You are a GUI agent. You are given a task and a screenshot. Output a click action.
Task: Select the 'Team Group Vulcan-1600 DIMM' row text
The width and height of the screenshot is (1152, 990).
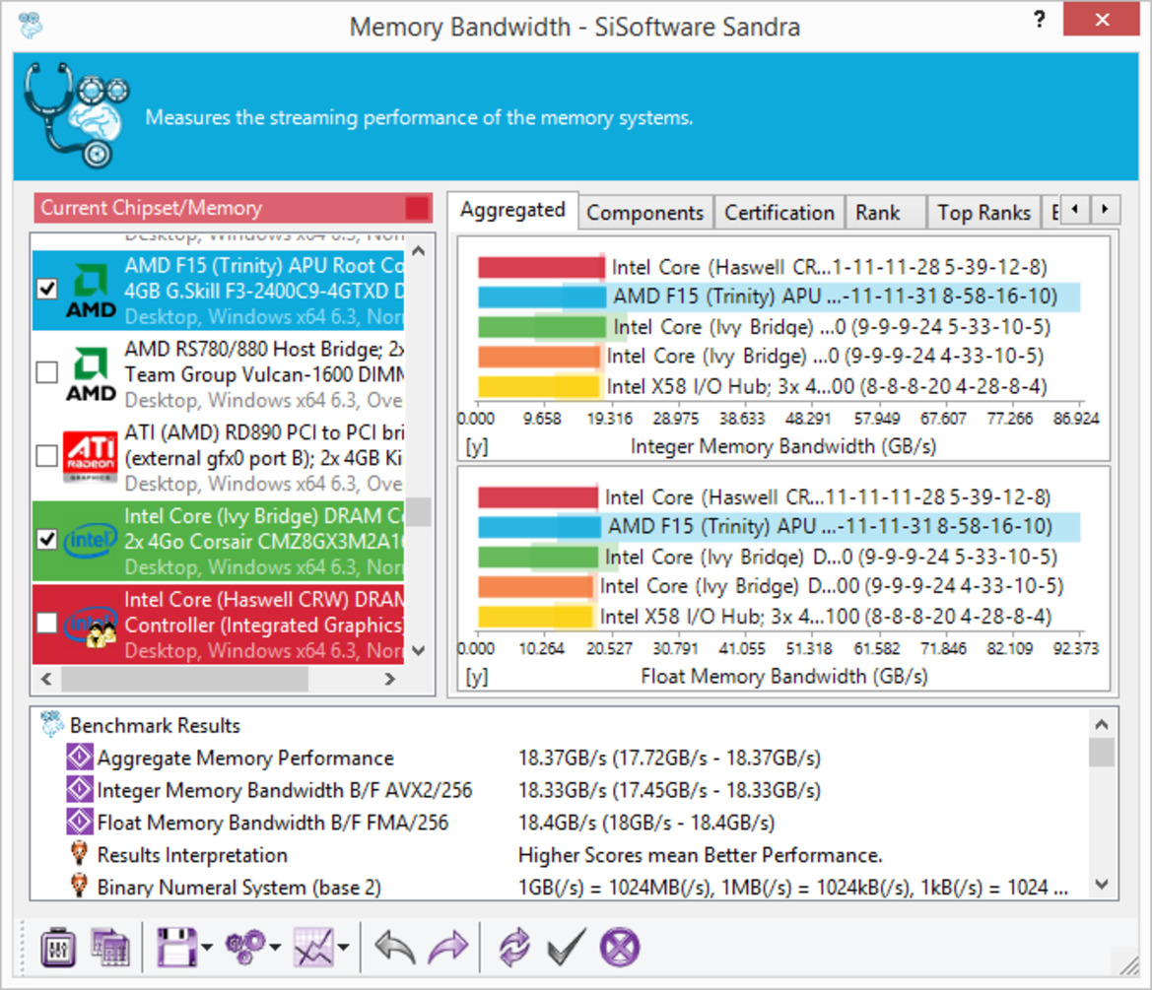click(264, 374)
